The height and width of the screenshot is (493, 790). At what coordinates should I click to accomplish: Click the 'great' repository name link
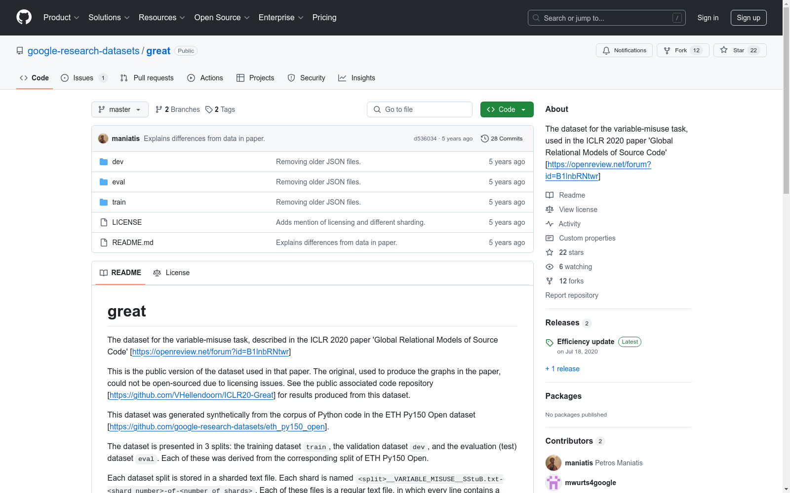158,51
